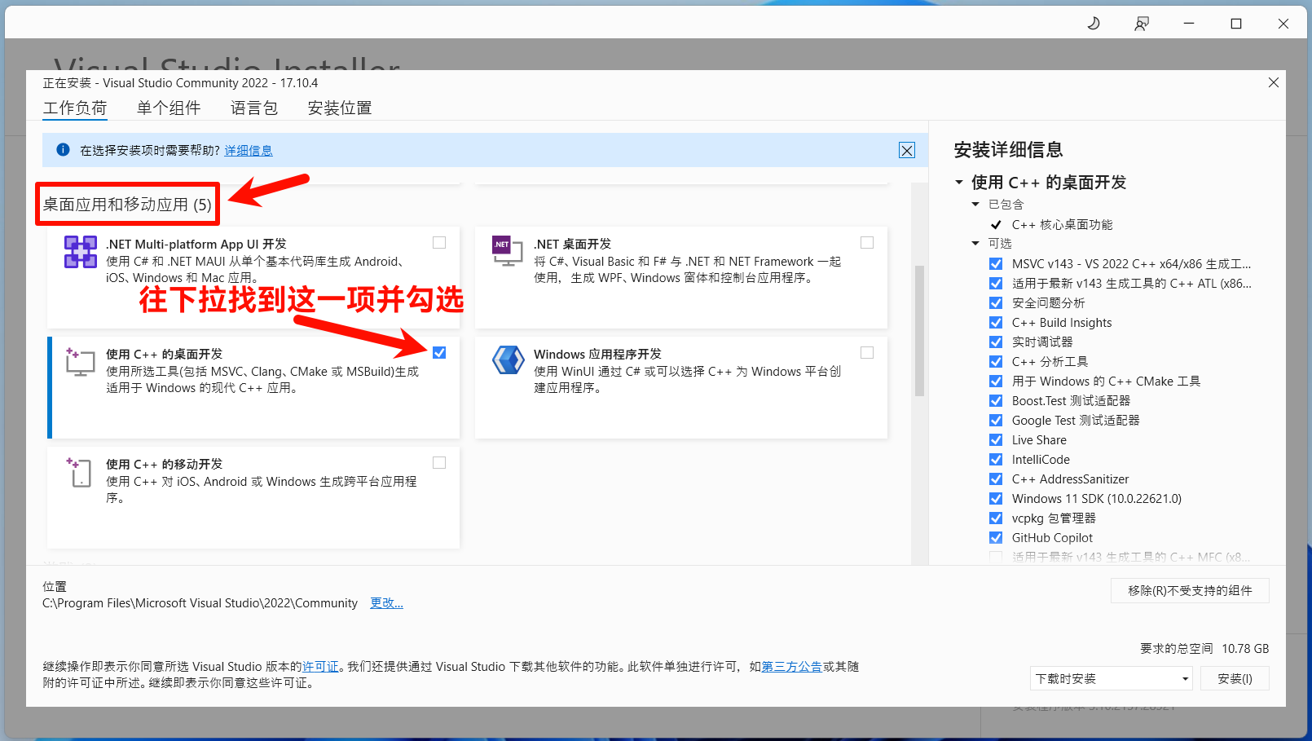Open the 许可证 license link
1312x741 pixels.
(320, 667)
